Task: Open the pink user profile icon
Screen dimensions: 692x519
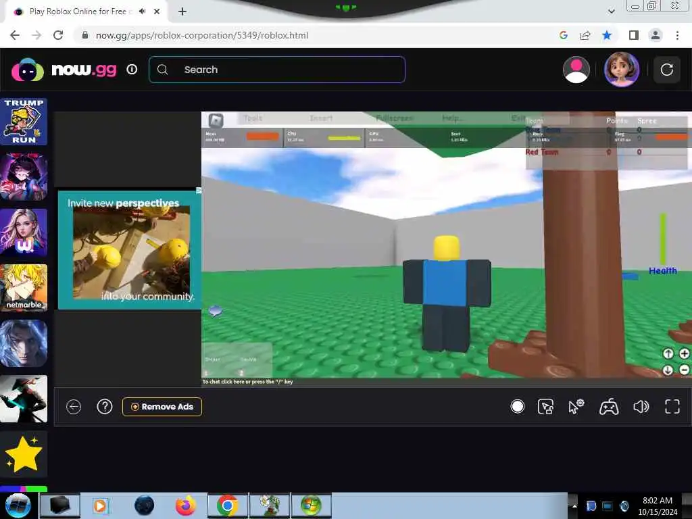Action: 576,70
